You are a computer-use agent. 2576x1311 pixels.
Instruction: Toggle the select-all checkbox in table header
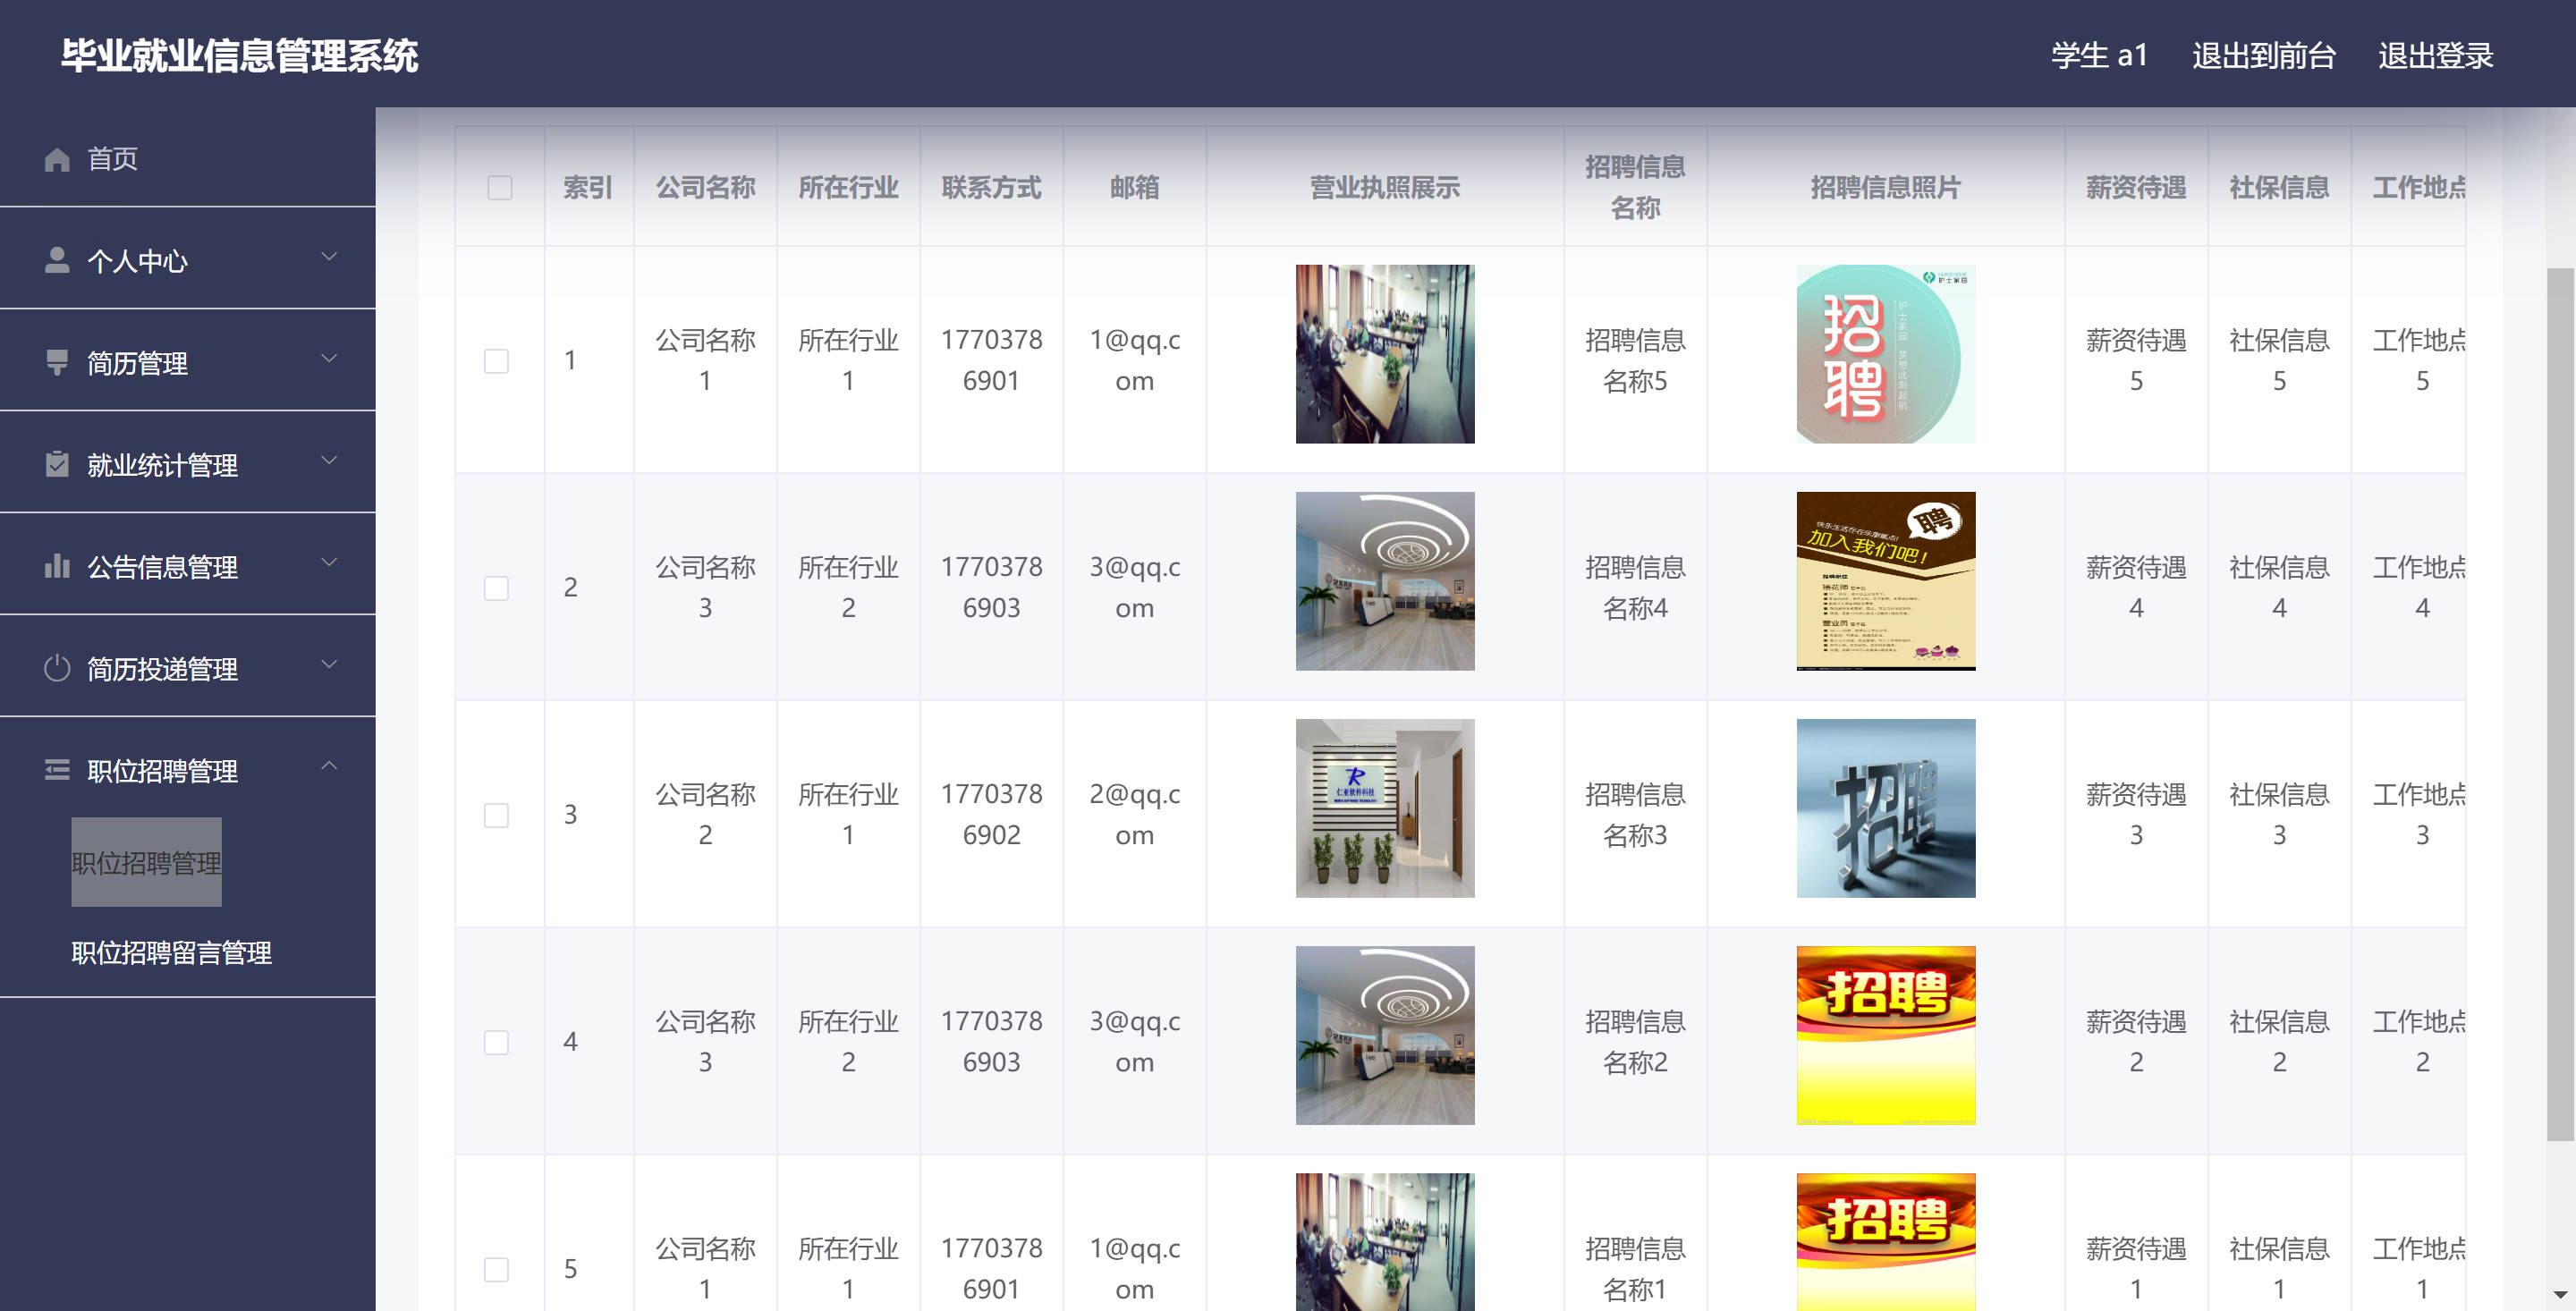click(x=499, y=188)
